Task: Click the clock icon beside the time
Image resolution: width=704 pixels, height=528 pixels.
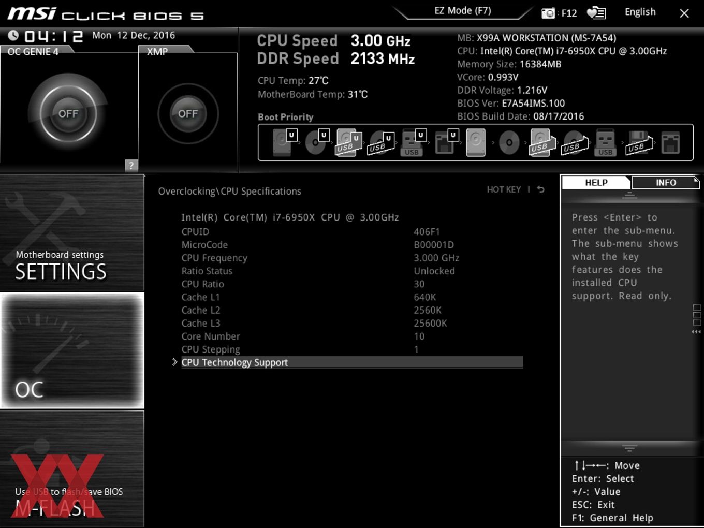Action: click(x=13, y=35)
